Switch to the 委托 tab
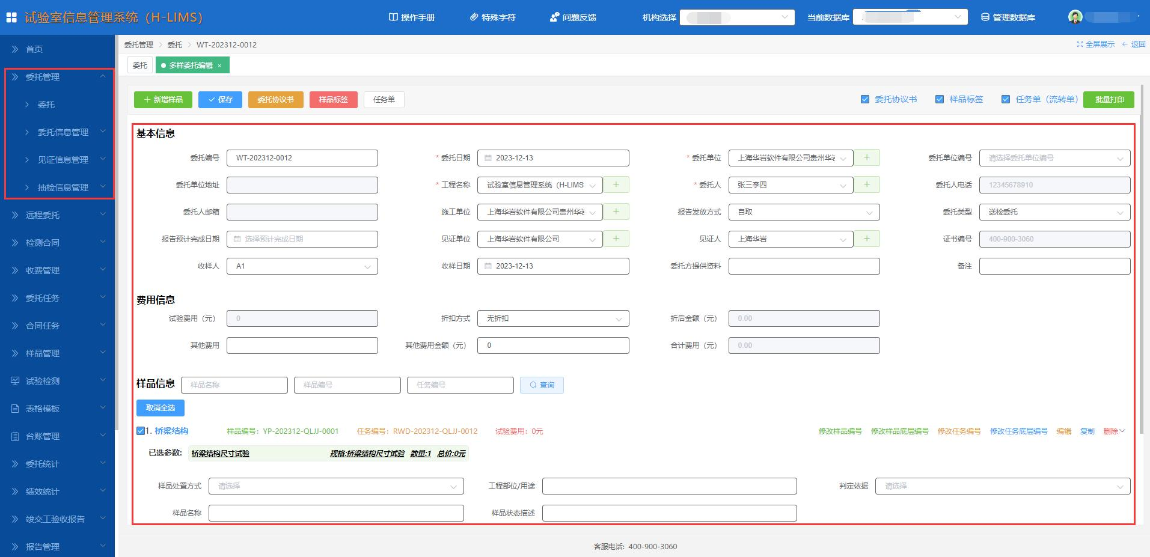The height and width of the screenshot is (557, 1150). click(140, 65)
